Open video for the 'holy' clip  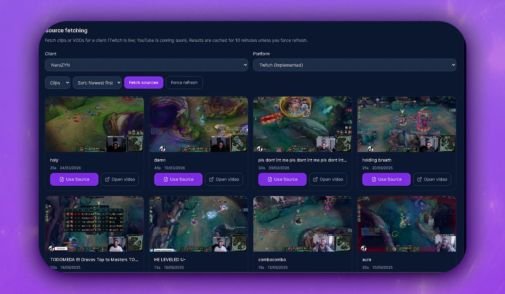click(x=120, y=179)
